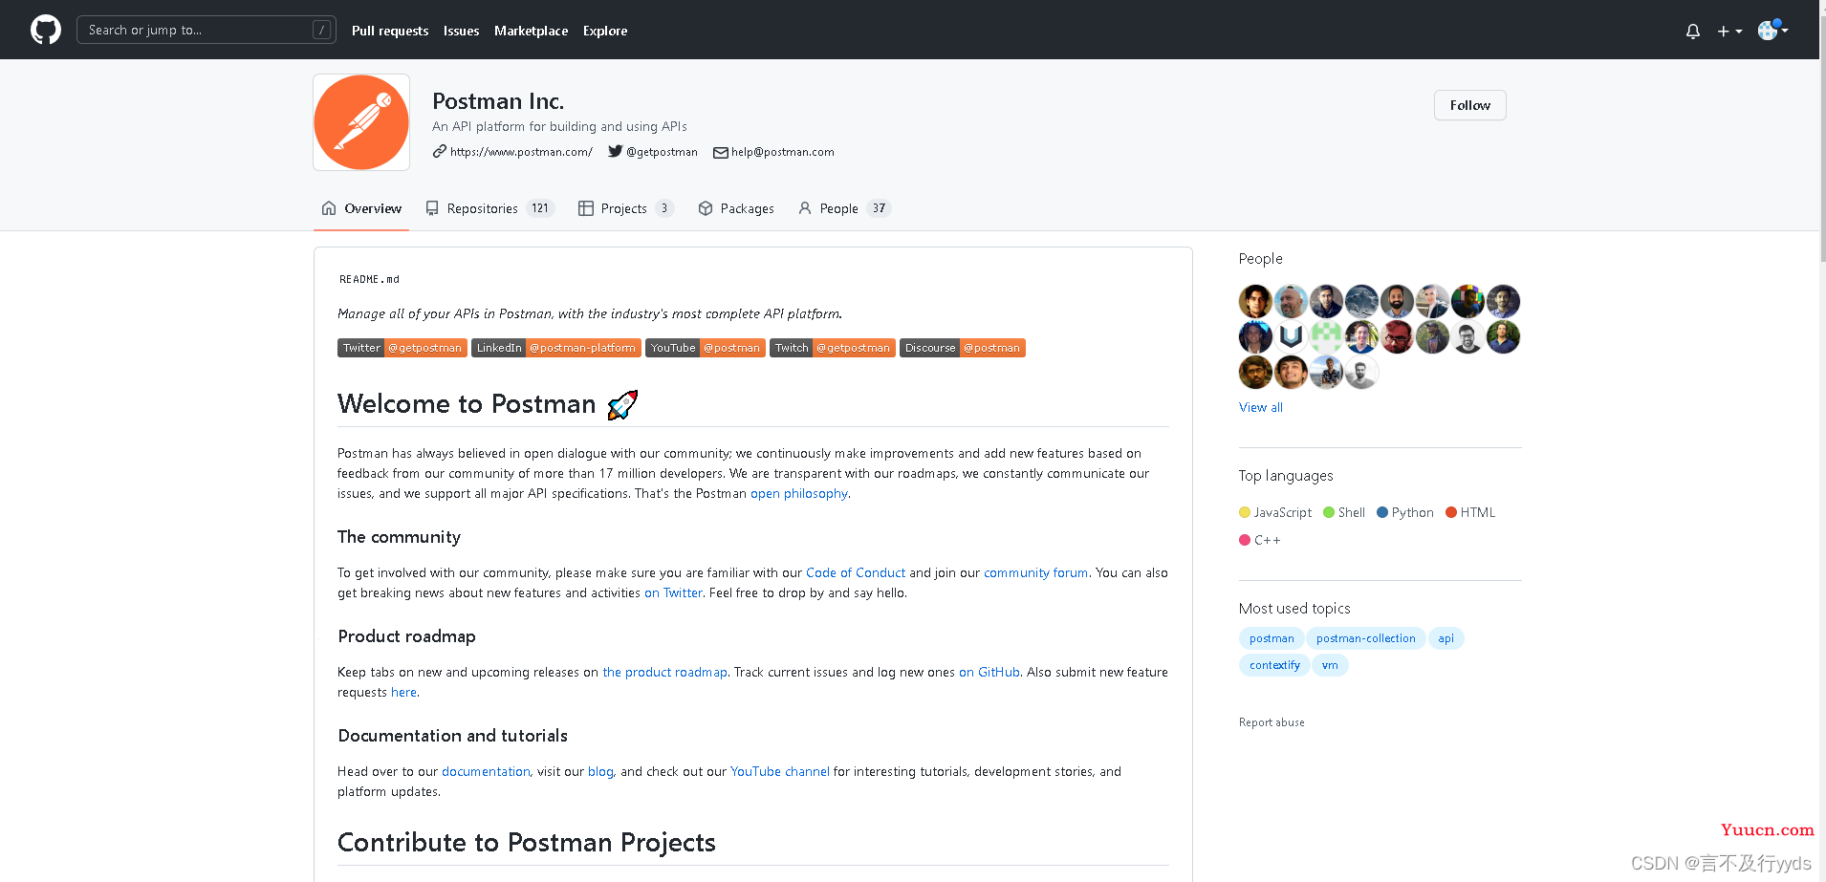The image size is (1826, 882).
Task: Click the Twitter @getpostman badge
Action: tap(402, 348)
